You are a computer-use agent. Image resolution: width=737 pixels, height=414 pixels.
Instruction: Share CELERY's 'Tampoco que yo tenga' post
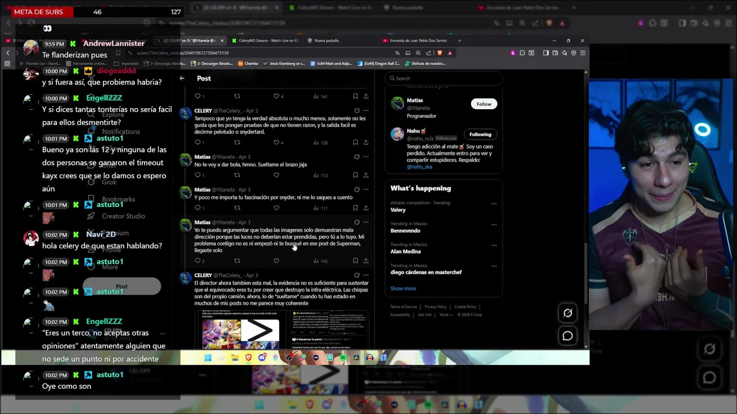tap(366, 142)
